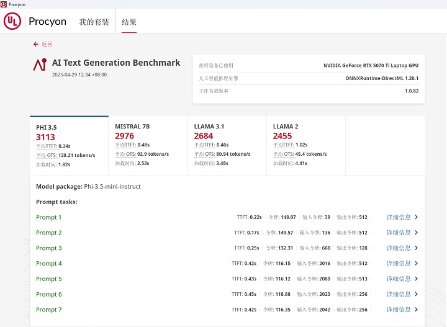The height and width of the screenshot is (327, 447).
Task: Open 详细信息 for Prompt 1
Action: pyautogui.click(x=399, y=217)
